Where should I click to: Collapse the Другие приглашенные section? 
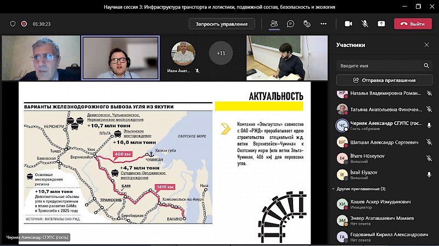pyautogui.click(x=333, y=189)
